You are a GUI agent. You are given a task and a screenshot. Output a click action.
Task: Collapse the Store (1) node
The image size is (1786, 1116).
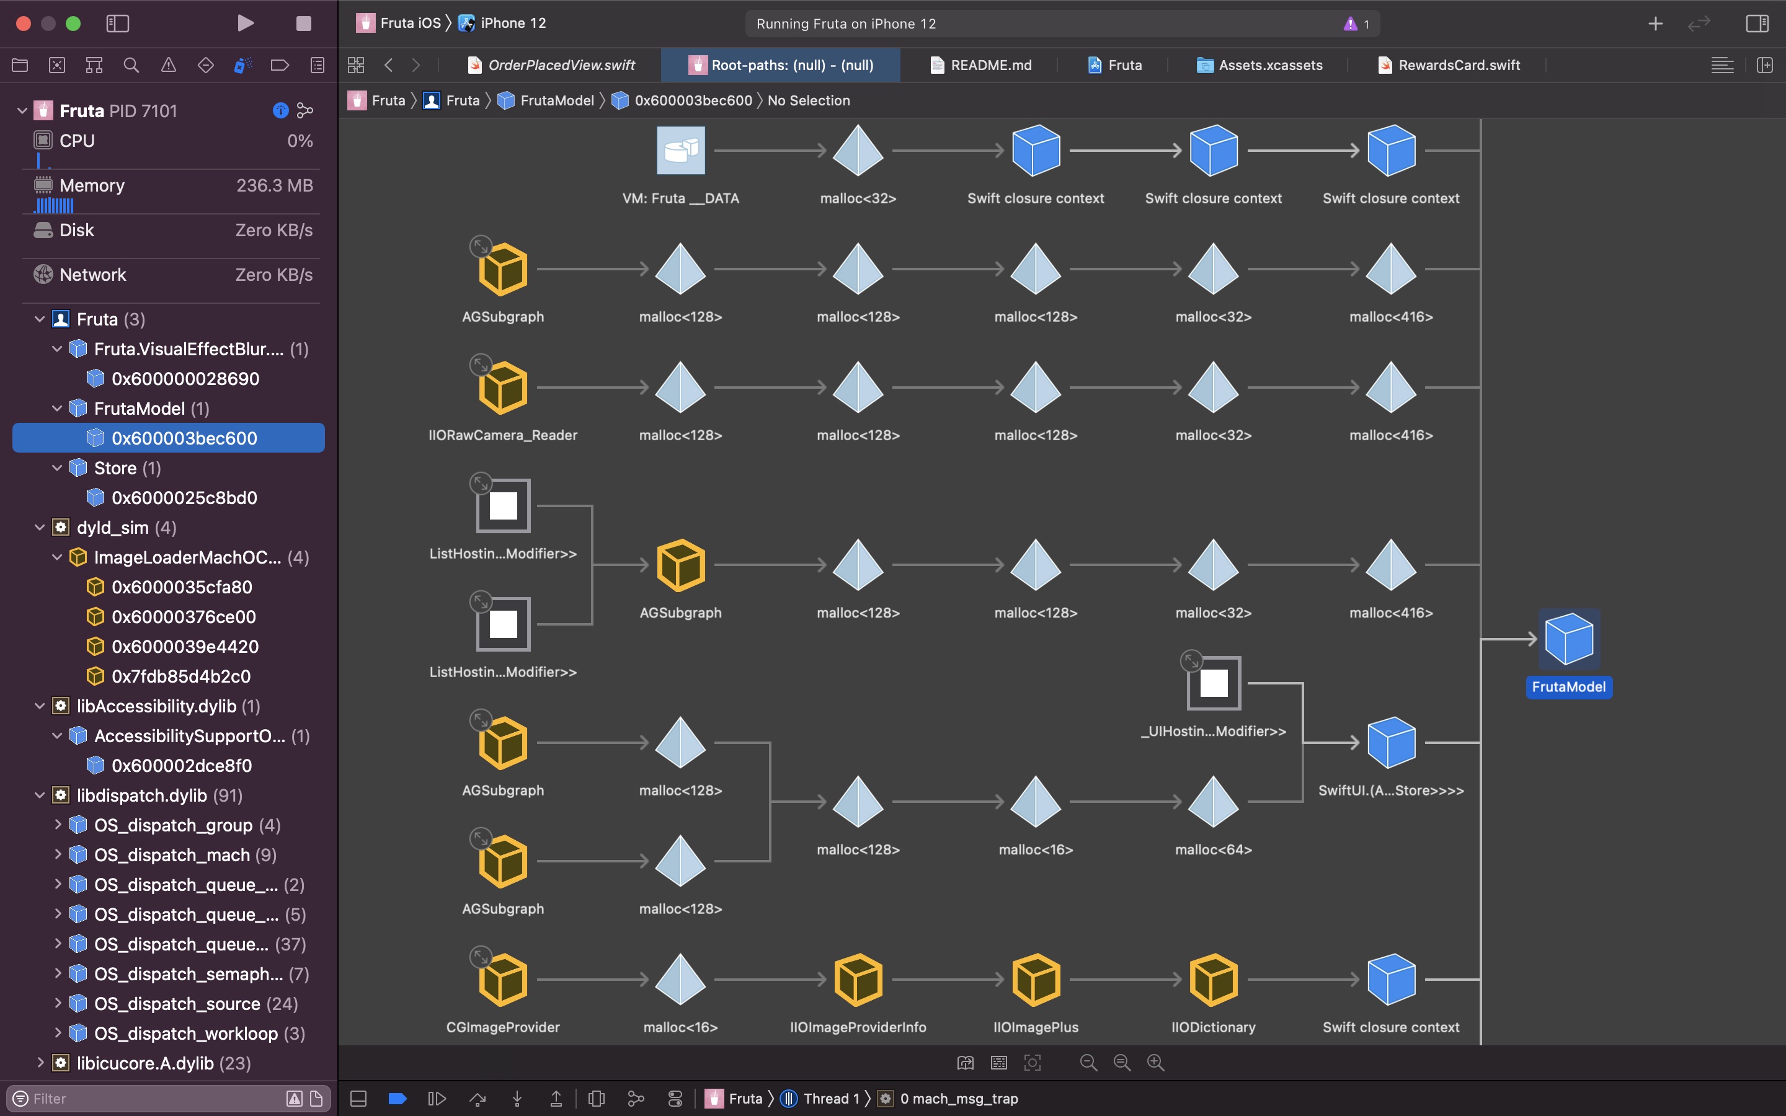pos(57,468)
